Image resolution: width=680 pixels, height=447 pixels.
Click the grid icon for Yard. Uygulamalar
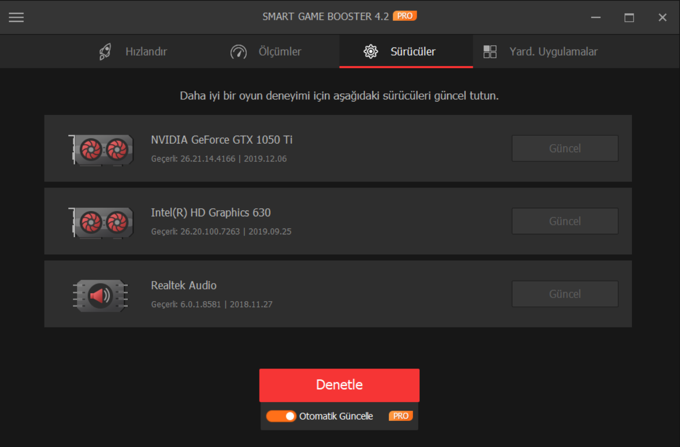(490, 52)
